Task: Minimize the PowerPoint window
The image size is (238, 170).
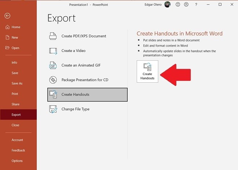Action: point(208,5)
